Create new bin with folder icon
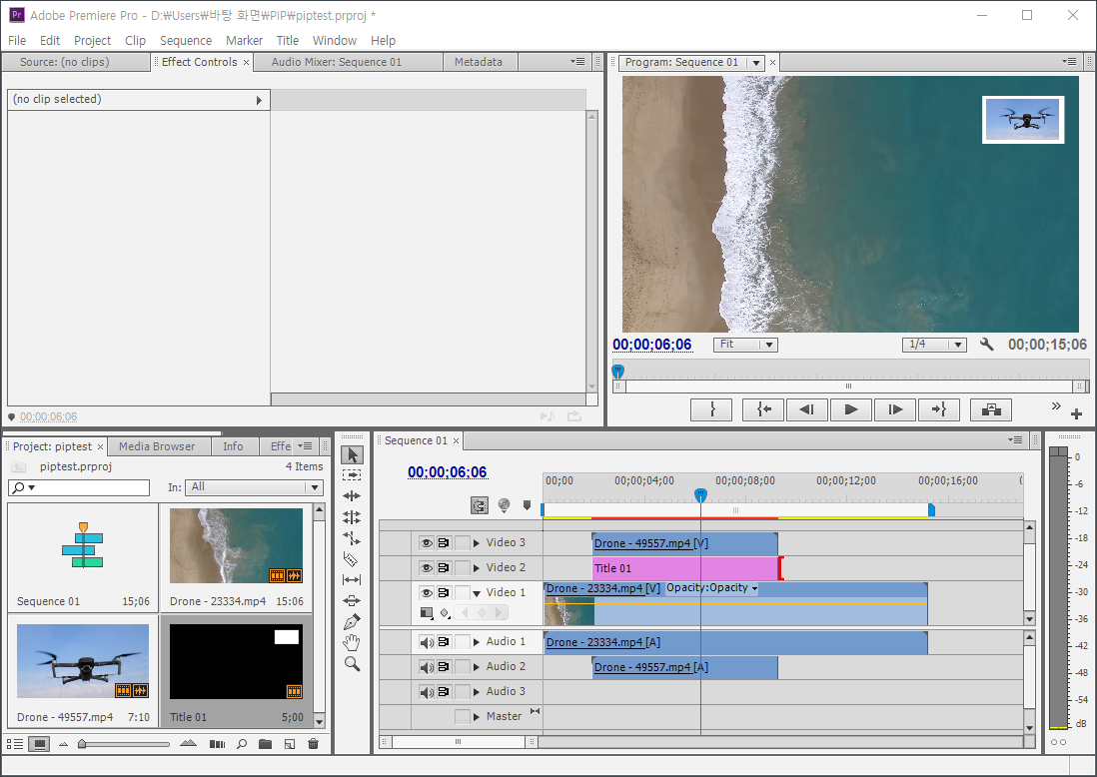The width and height of the screenshot is (1097, 777). [265, 744]
